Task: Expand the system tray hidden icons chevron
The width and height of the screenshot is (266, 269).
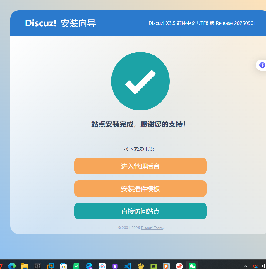Action: point(246,266)
